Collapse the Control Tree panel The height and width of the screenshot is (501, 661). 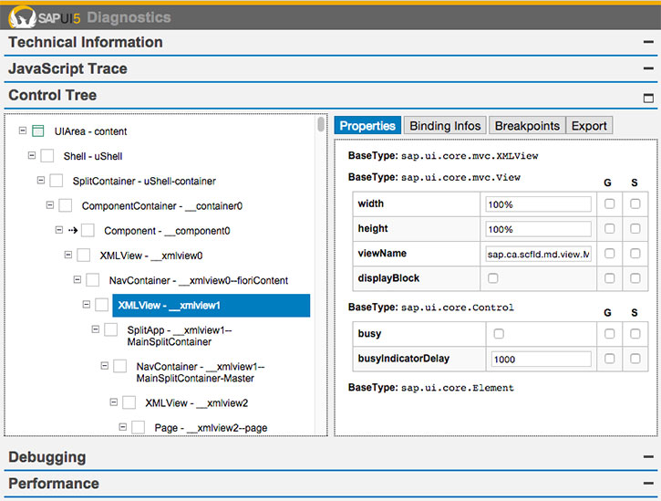648,98
